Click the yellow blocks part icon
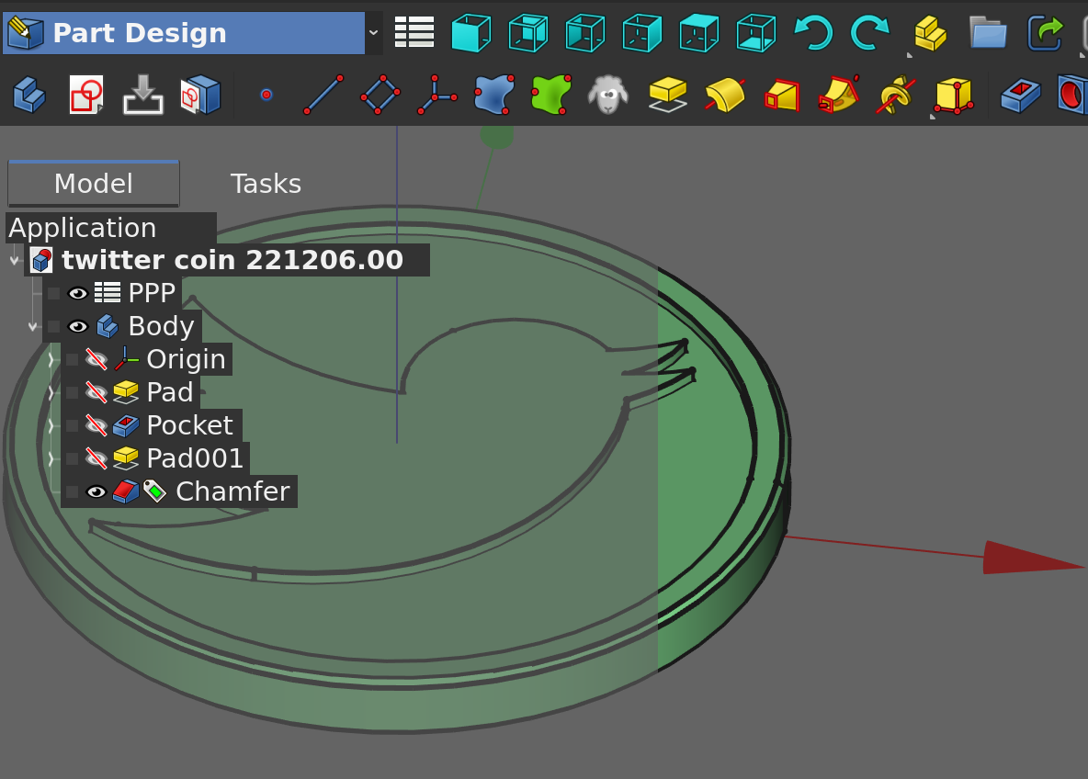The height and width of the screenshot is (779, 1088). pos(930,32)
